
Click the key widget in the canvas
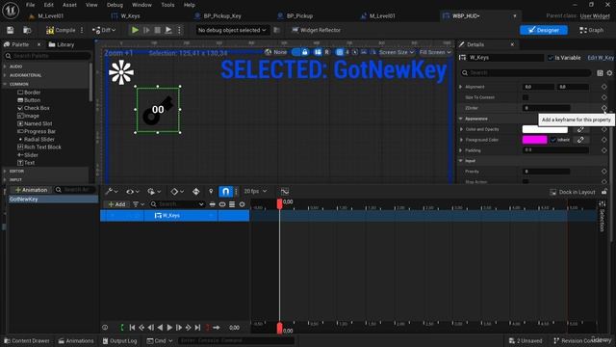[158, 110]
